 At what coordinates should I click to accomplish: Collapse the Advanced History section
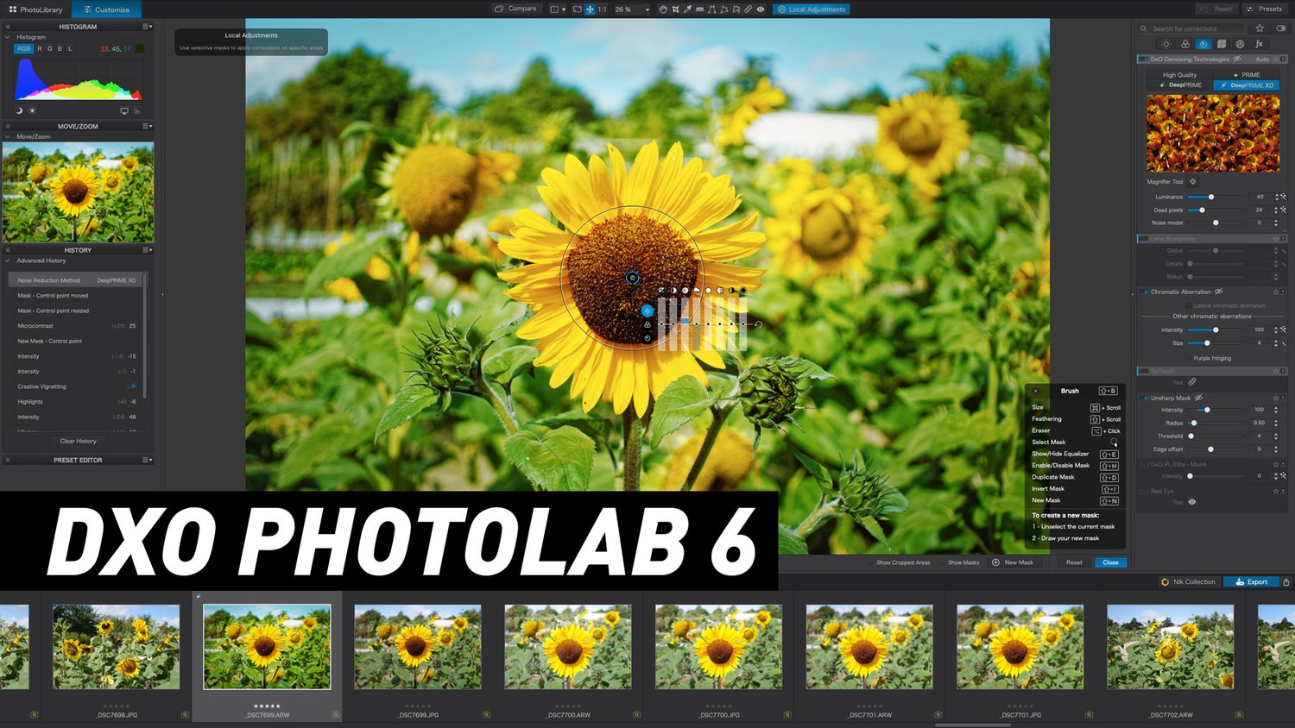[x=8, y=260]
